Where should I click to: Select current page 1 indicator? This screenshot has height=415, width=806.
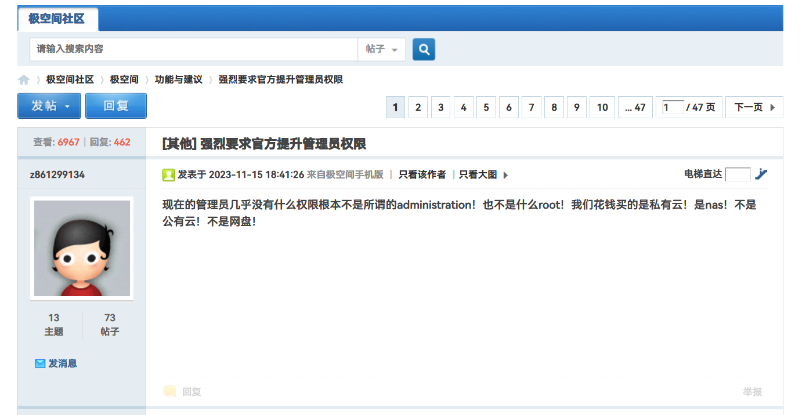pyautogui.click(x=395, y=107)
